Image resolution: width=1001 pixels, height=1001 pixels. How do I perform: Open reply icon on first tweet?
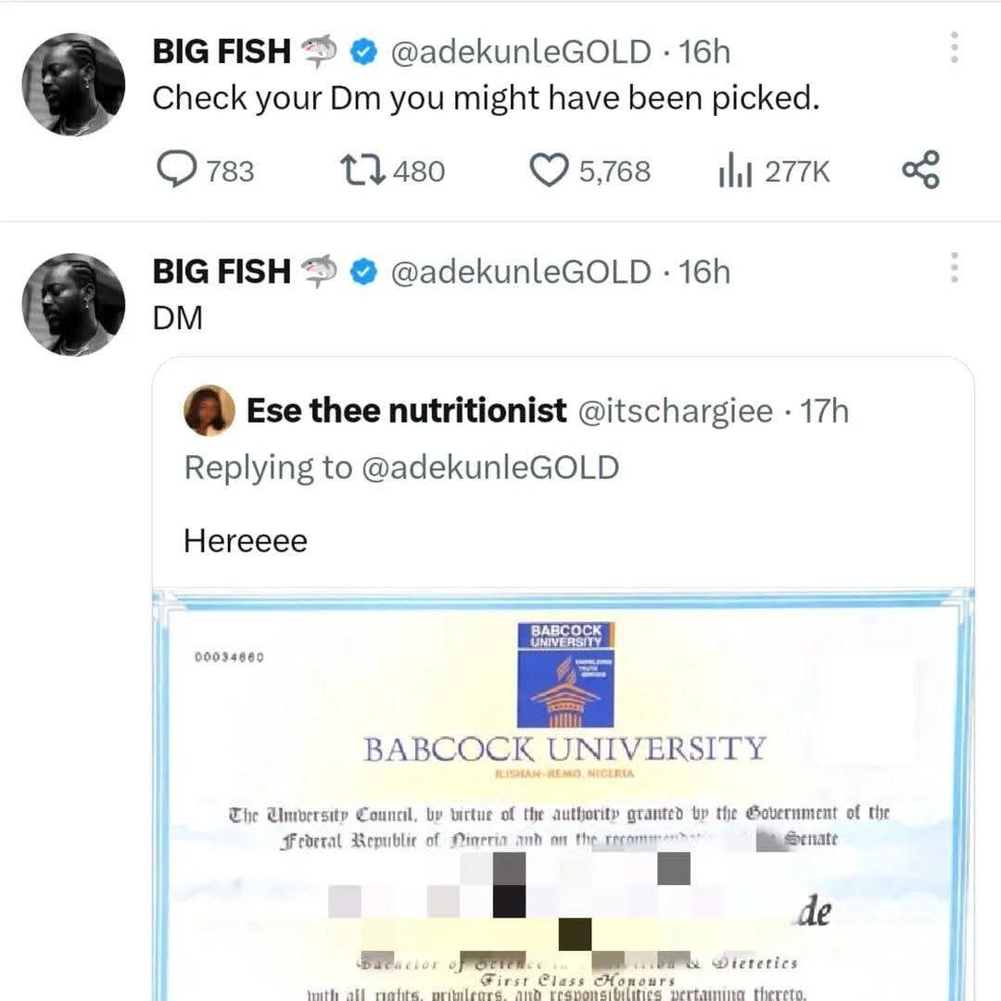(x=177, y=170)
